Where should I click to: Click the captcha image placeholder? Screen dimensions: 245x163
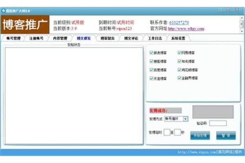tap(213, 112)
